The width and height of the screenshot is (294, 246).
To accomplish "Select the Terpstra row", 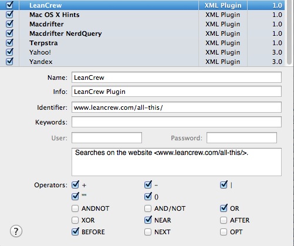I will click(x=142, y=43).
